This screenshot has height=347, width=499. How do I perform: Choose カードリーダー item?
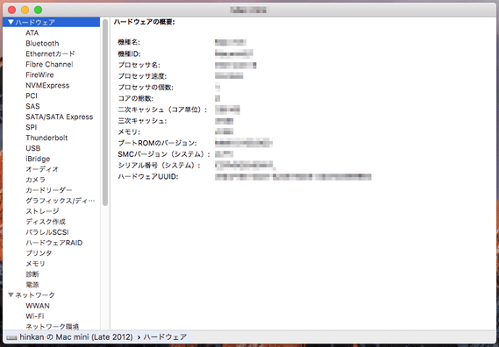49,190
